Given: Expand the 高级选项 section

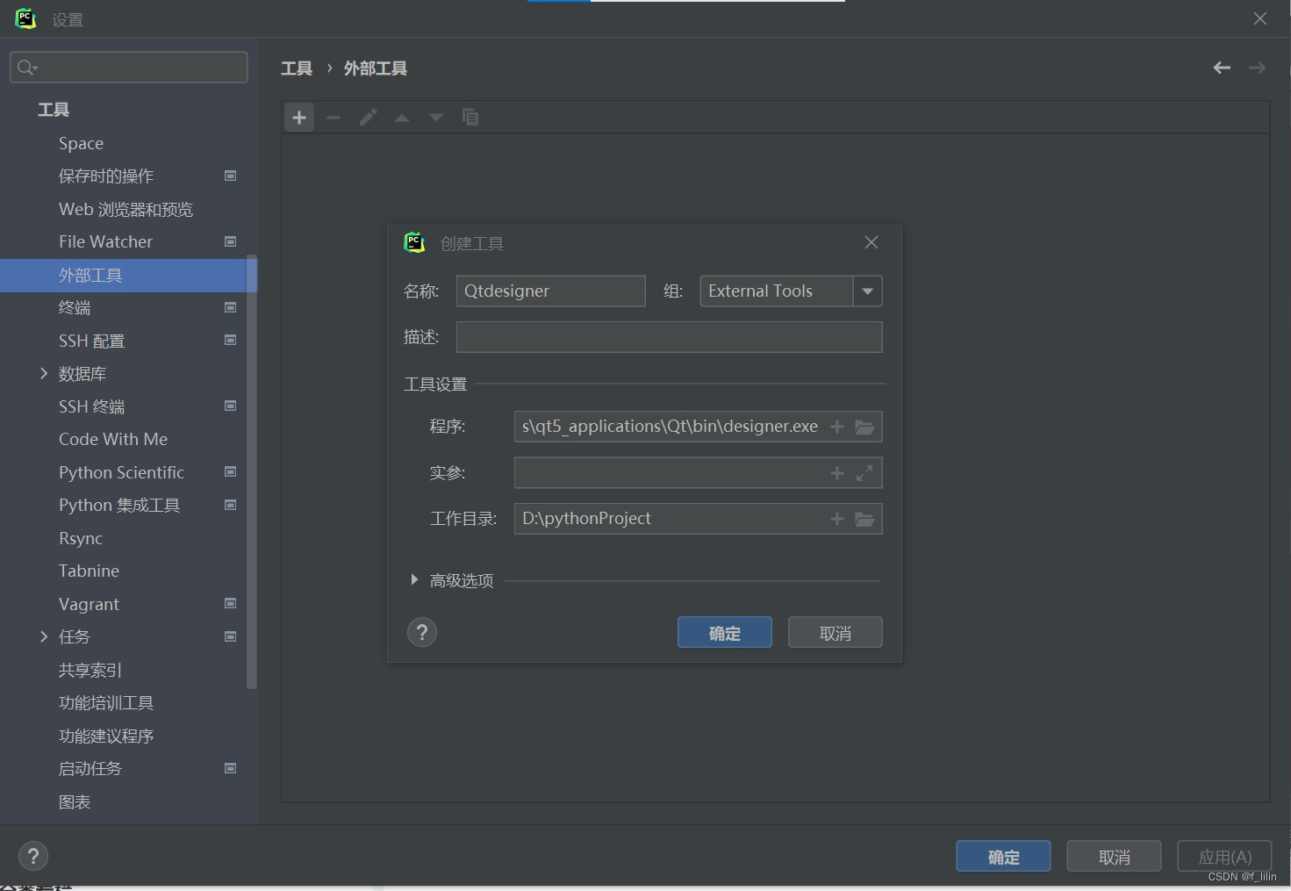Looking at the screenshot, I should click(414, 579).
